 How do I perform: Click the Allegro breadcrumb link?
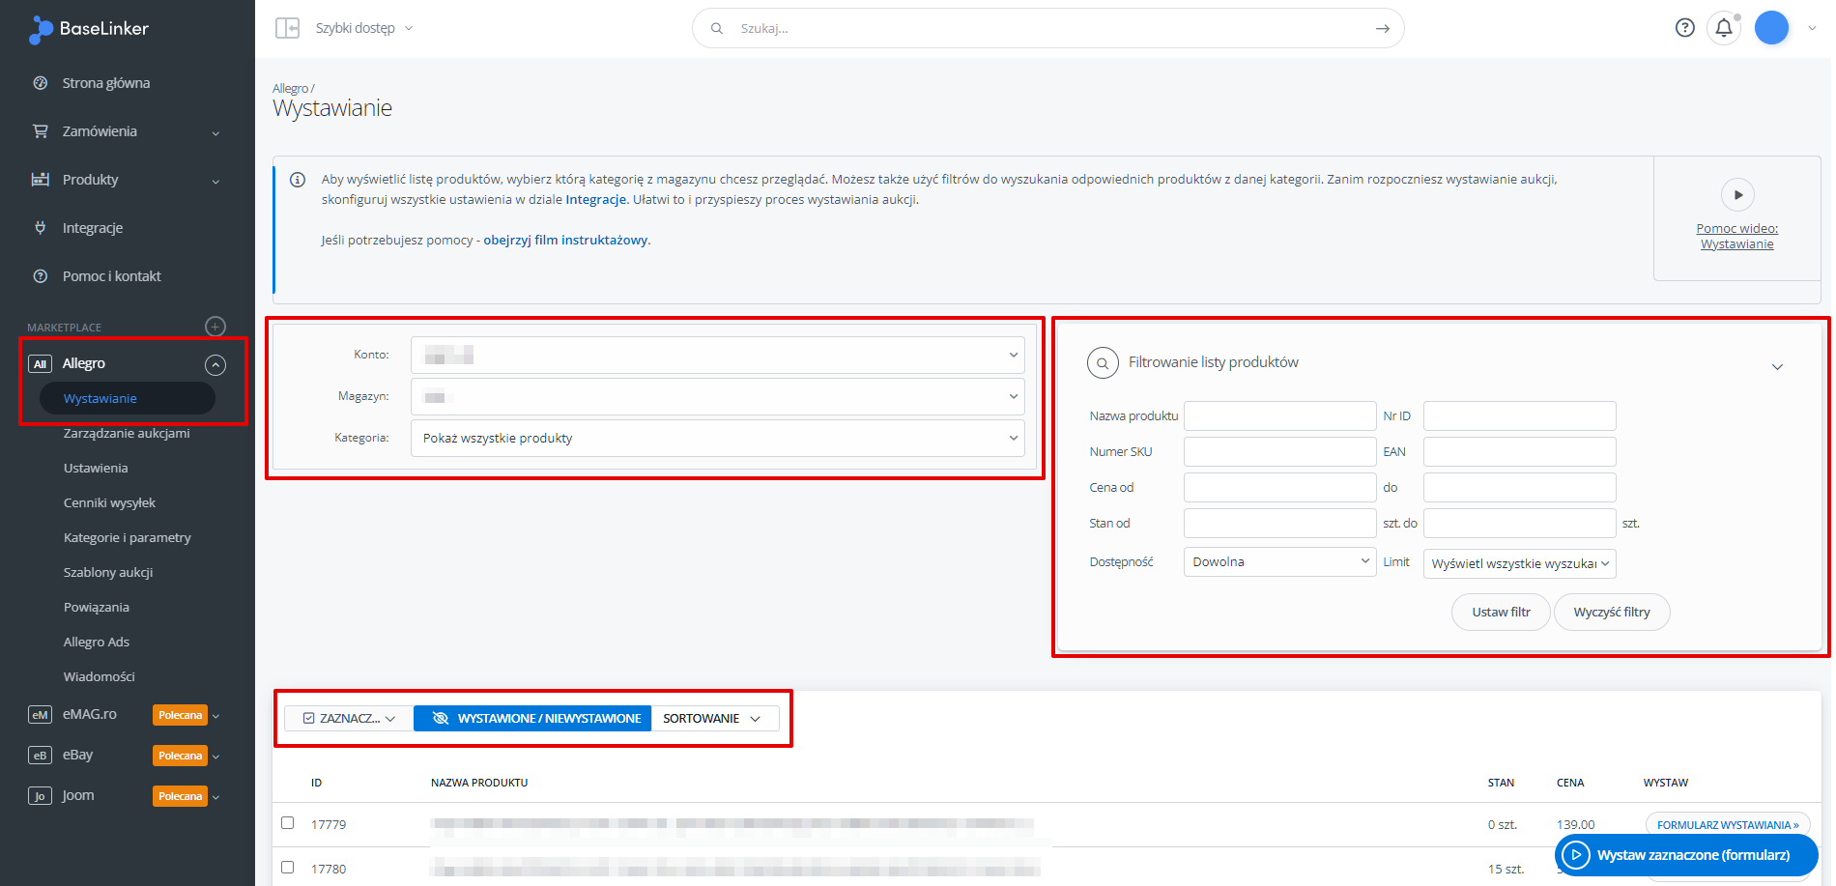coord(290,88)
